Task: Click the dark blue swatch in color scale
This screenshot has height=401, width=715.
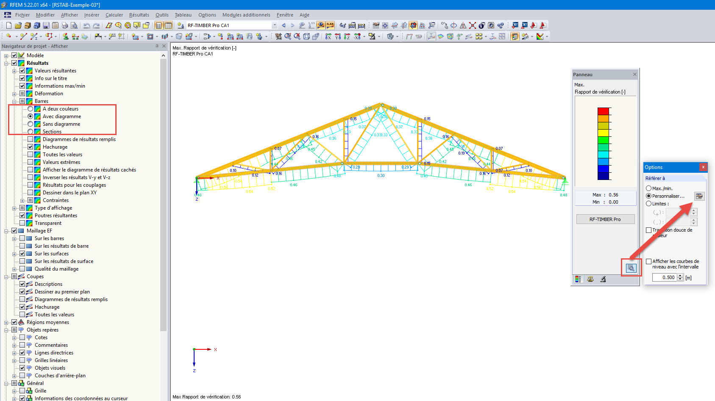Action: click(603, 177)
